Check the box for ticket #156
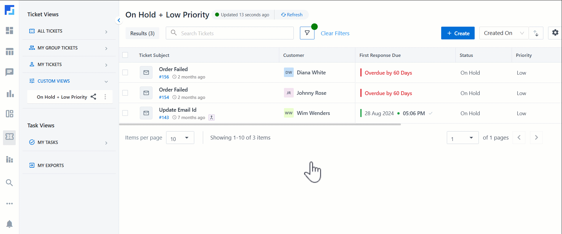The image size is (562, 234). [x=125, y=73]
